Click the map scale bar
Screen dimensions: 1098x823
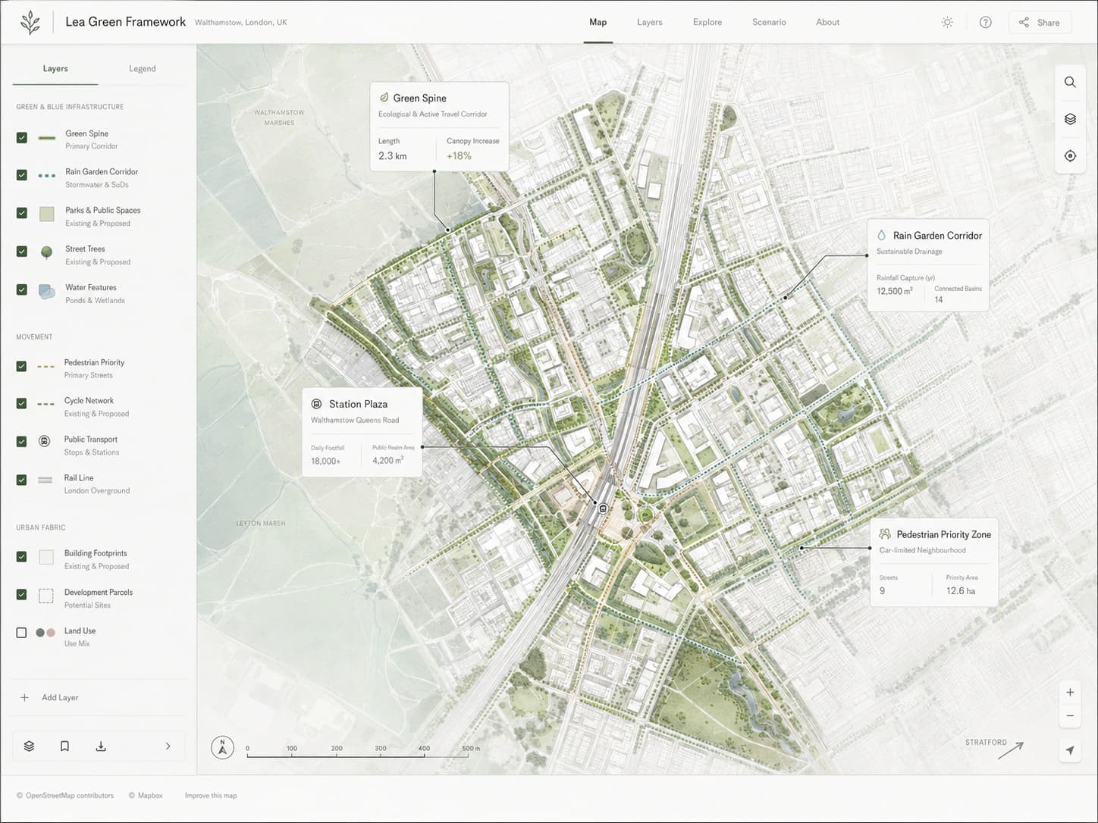363,752
